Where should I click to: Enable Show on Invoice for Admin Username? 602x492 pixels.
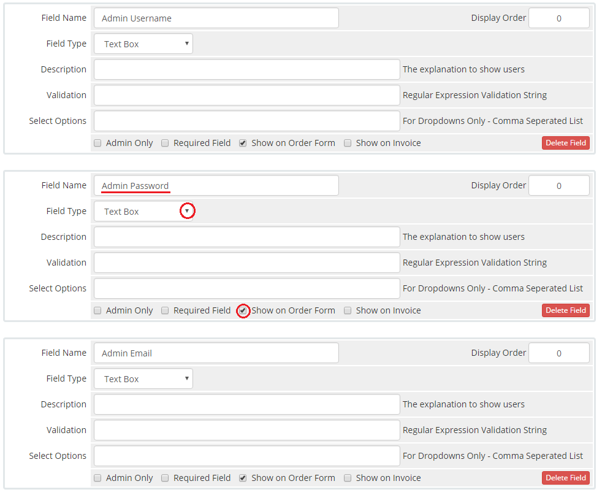(x=348, y=144)
